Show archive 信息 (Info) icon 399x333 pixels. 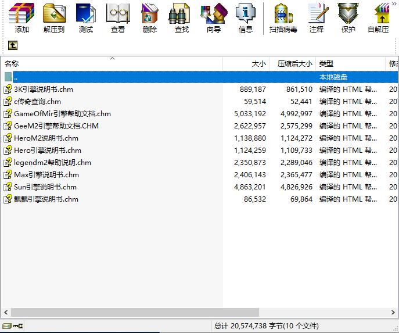pyautogui.click(x=246, y=18)
